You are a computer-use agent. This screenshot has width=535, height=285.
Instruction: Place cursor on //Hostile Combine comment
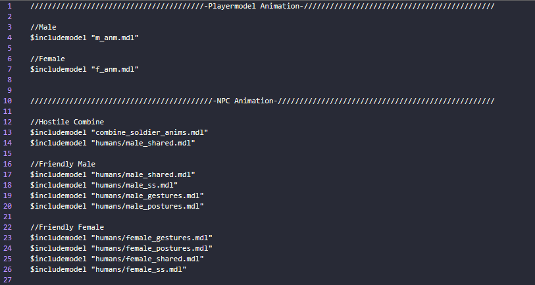[x=67, y=122]
